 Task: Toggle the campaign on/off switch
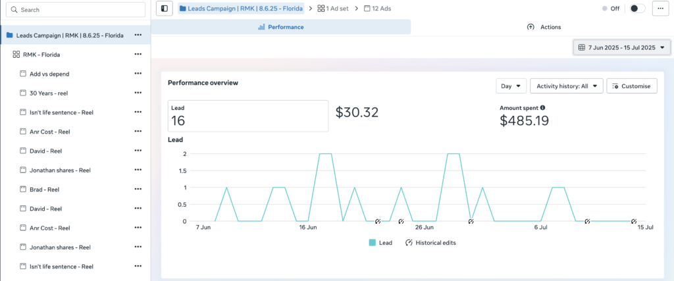(x=637, y=9)
